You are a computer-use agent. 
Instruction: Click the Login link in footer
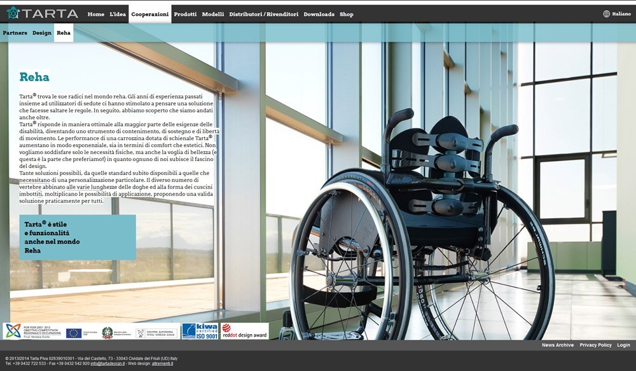[623, 345]
